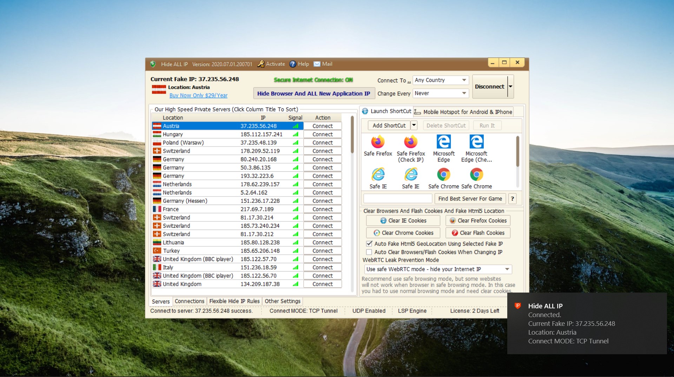Connect to the Turkey server
This screenshot has width=674, height=377.
[323, 251]
